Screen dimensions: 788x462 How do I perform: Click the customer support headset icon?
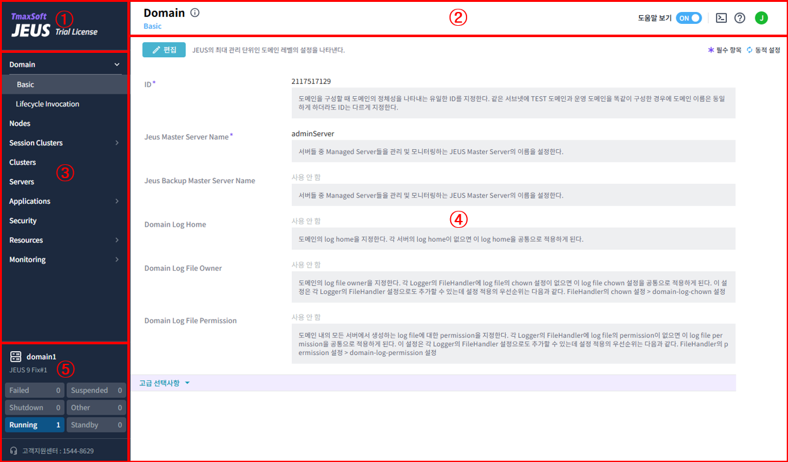(x=14, y=451)
